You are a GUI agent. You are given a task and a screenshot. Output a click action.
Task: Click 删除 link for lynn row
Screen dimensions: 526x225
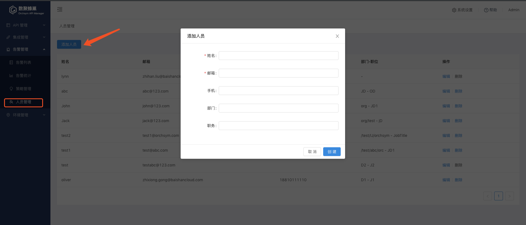[x=458, y=76]
